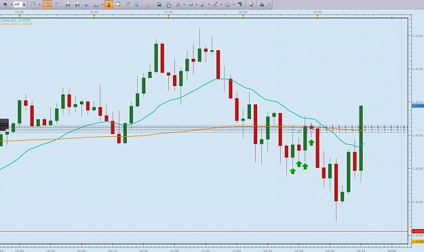
Task: Expand the teal template icon dropdown
Action: coord(196,5)
